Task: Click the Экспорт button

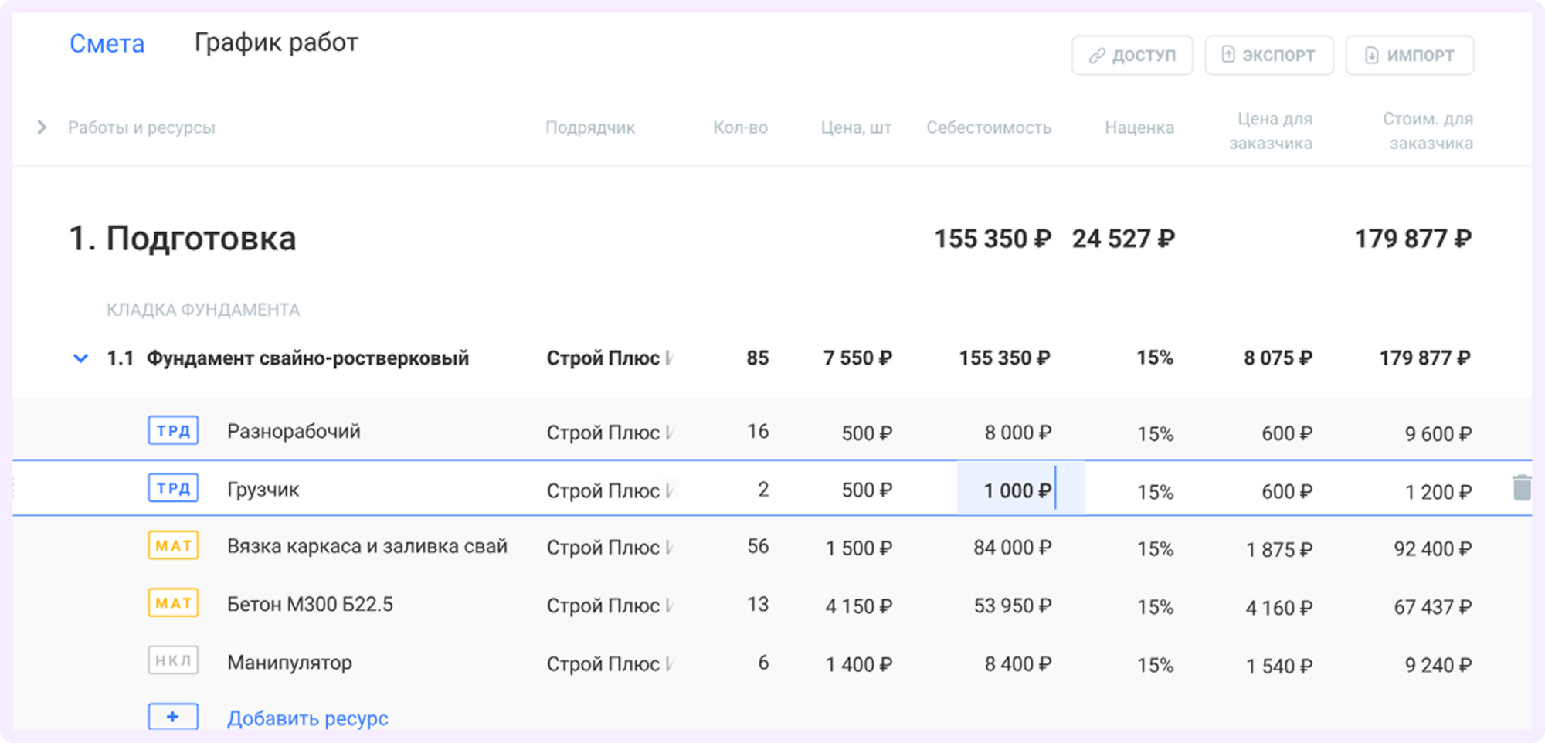Action: pyautogui.click(x=1268, y=56)
